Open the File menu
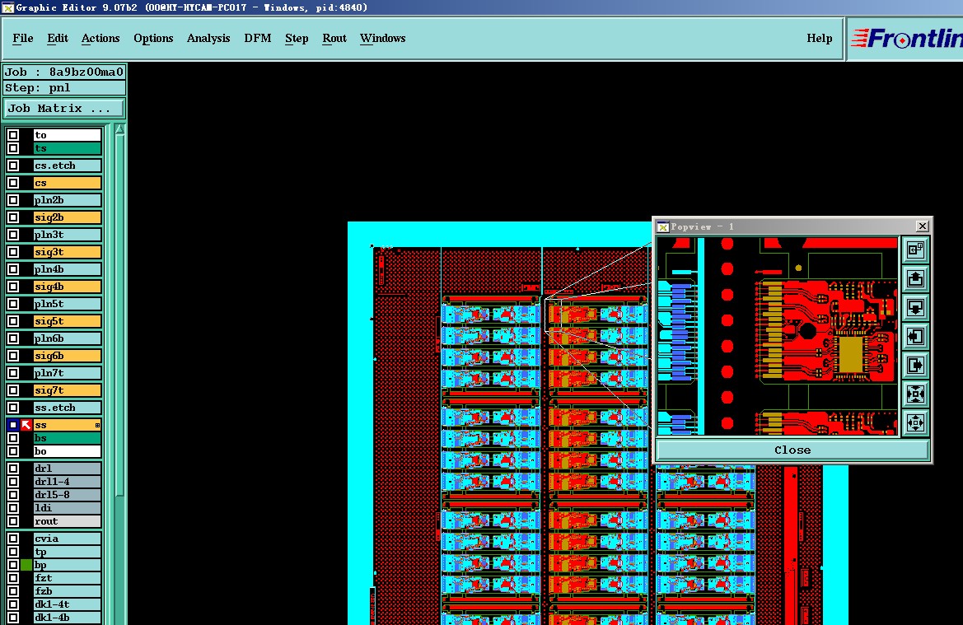963x625 pixels. click(23, 38)
